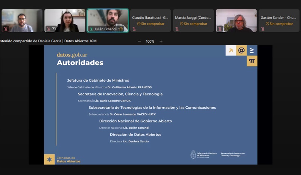Click the 100% zoom level value
Screen dimensions: 301x175
coord(150,41)
